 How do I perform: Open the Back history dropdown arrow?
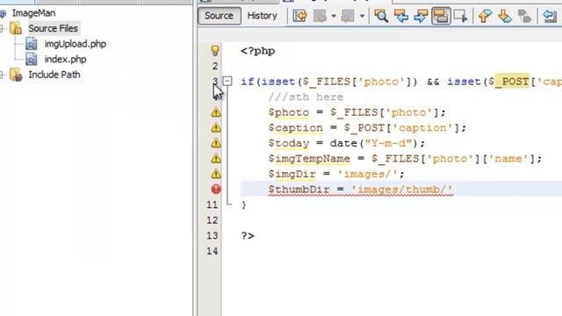334,16
